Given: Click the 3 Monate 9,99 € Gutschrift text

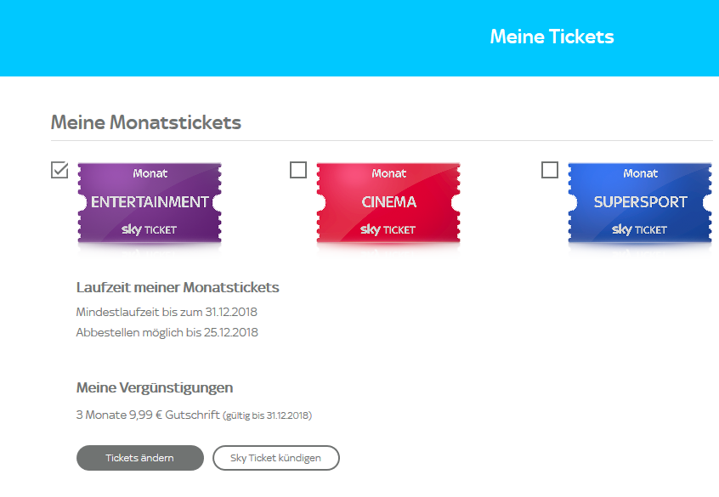Looking at the screenshot, I should (147, 415).
